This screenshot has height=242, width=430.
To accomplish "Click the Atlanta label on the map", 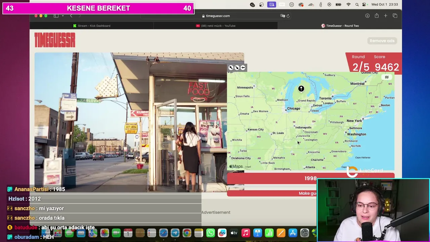I will point(310,167).
